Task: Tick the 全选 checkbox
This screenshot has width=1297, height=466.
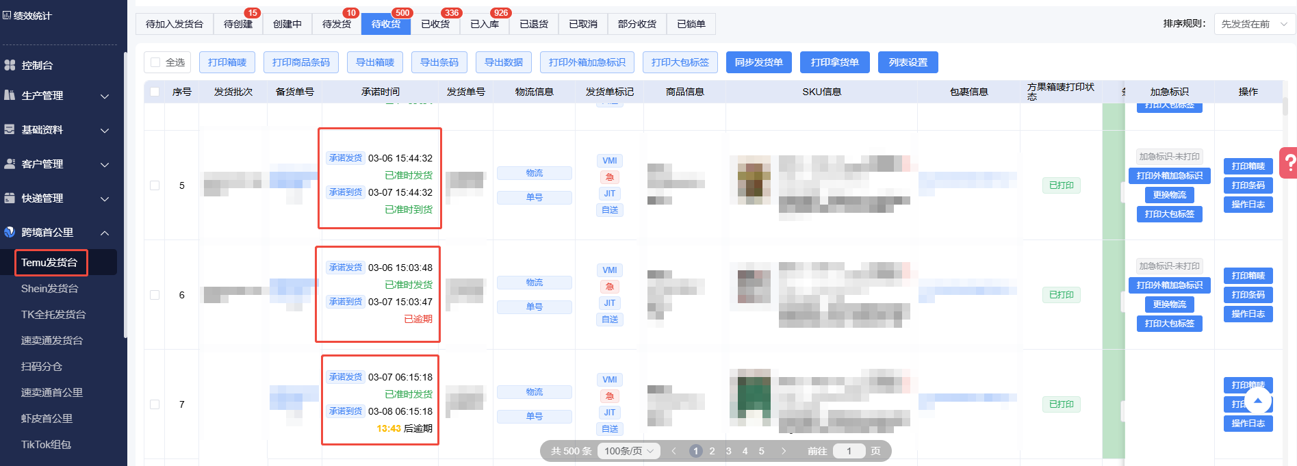Action: coord(155,62)
